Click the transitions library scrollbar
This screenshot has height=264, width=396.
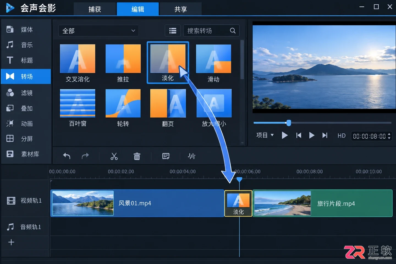242,60
